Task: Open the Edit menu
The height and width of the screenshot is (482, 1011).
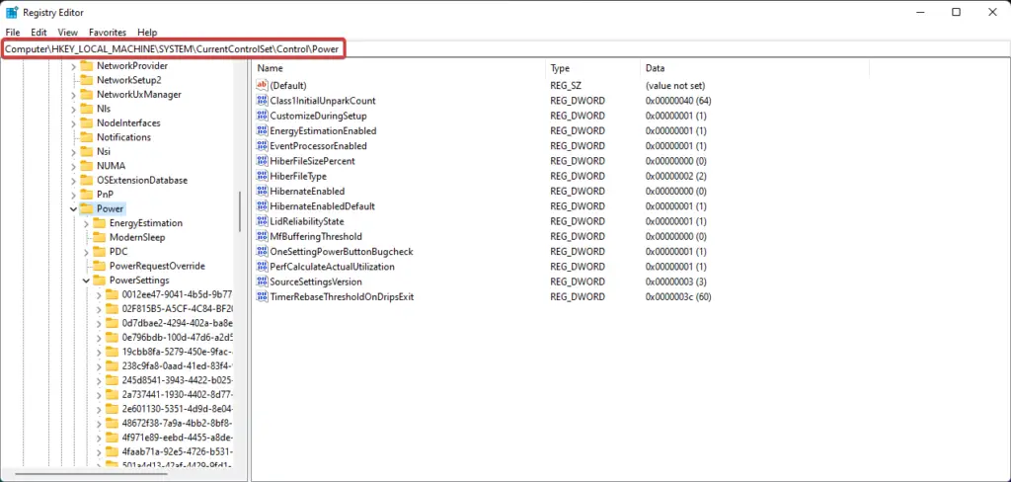Action: [x=39, y=32]
